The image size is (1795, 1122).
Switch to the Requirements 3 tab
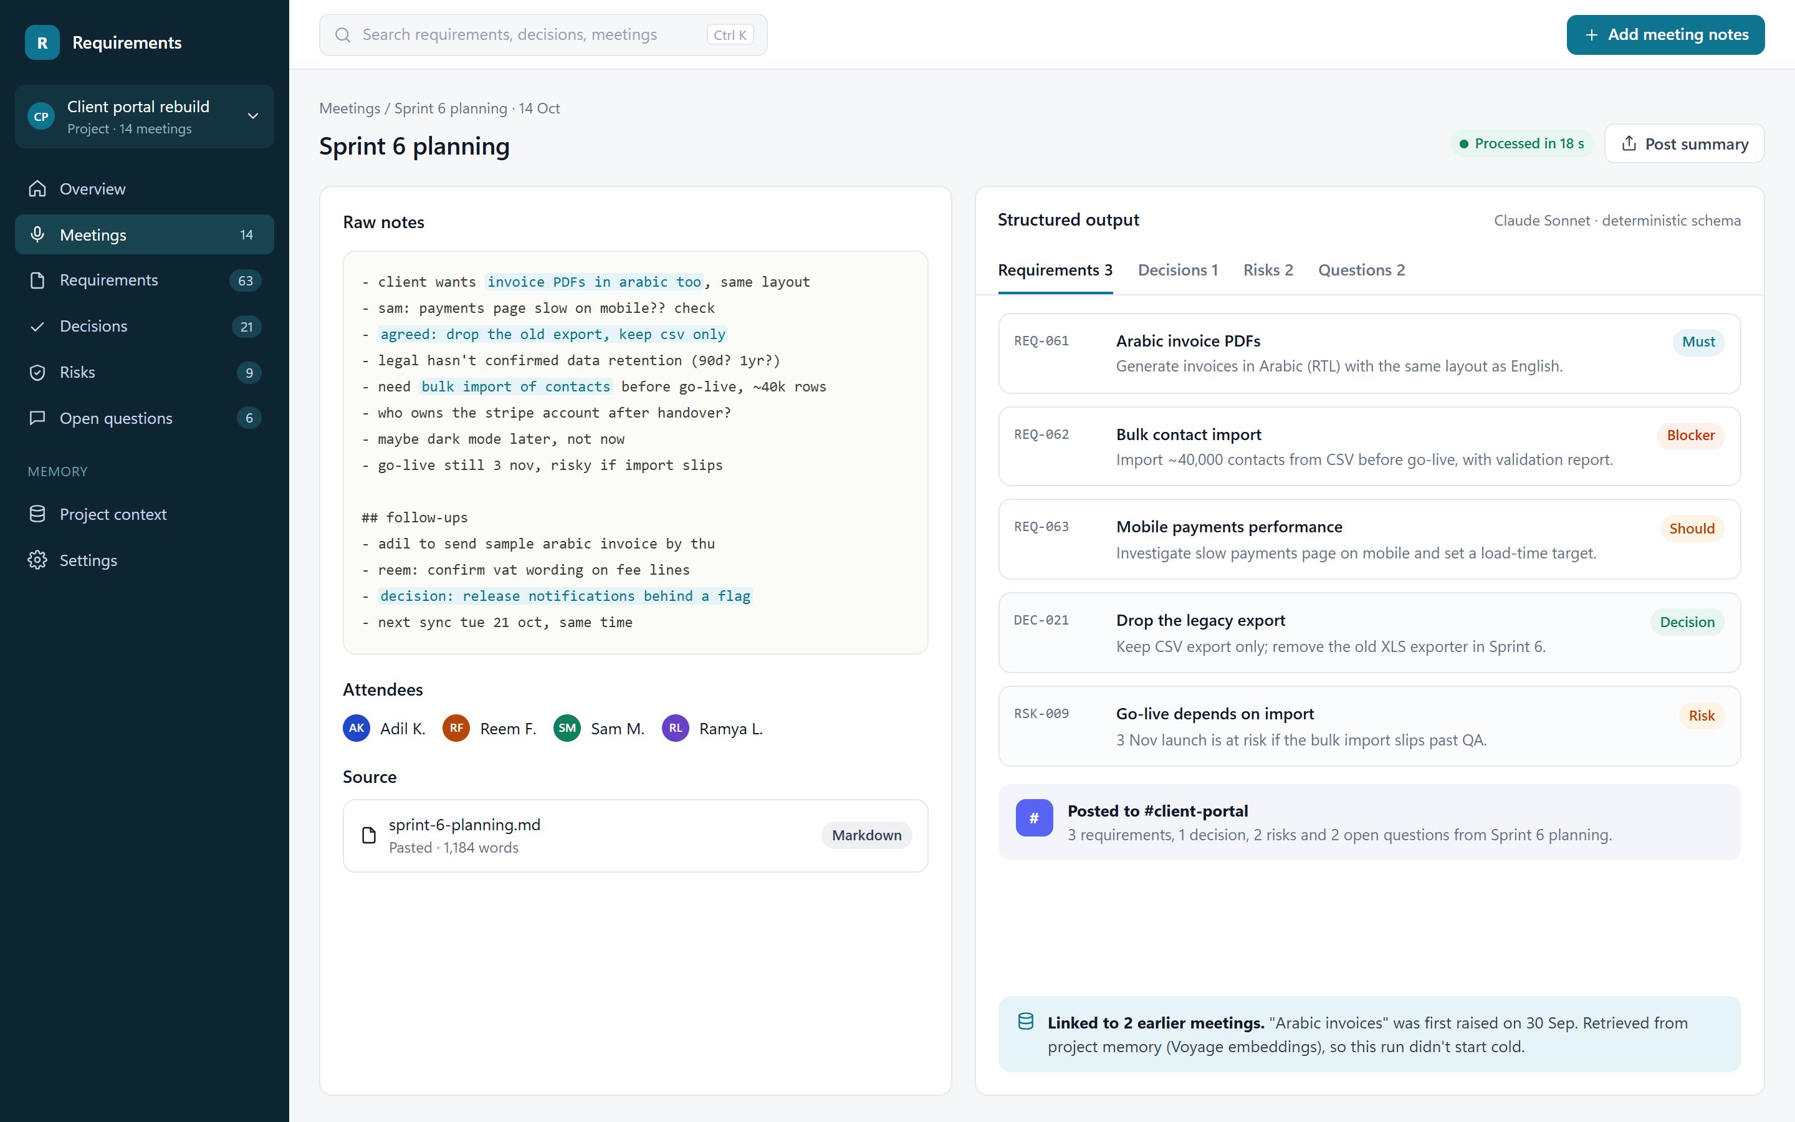tap(1055, 270)
